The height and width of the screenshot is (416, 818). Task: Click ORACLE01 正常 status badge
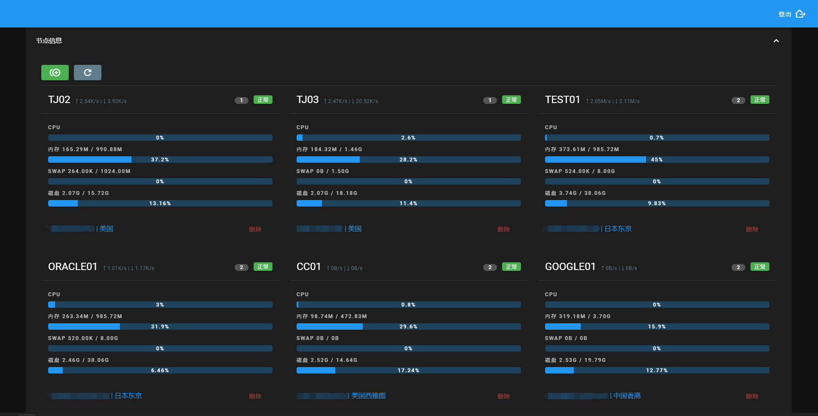pyautogui.click(x=263, y=267)
